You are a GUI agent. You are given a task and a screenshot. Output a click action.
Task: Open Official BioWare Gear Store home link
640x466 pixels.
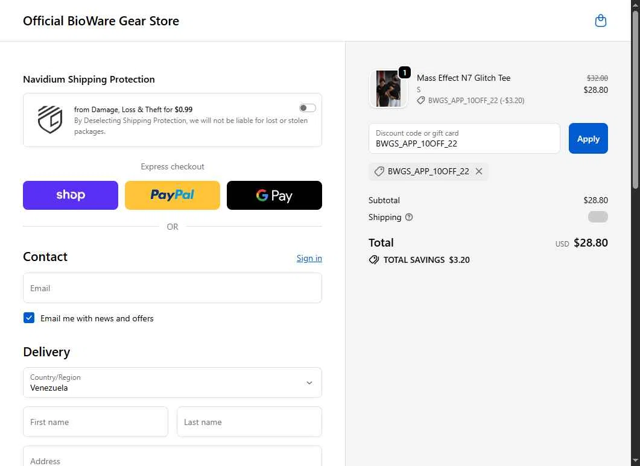point(101,21)
